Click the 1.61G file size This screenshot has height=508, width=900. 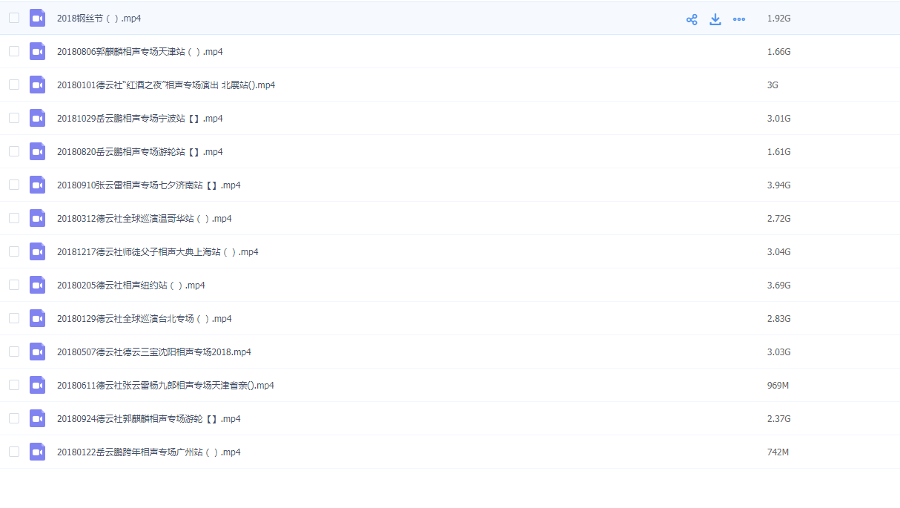pyautogui.click(x=779, y=152)
